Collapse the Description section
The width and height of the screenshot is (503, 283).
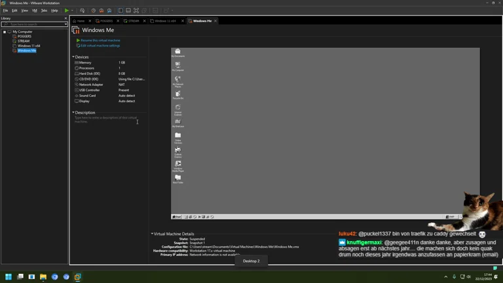coord(73,112)
